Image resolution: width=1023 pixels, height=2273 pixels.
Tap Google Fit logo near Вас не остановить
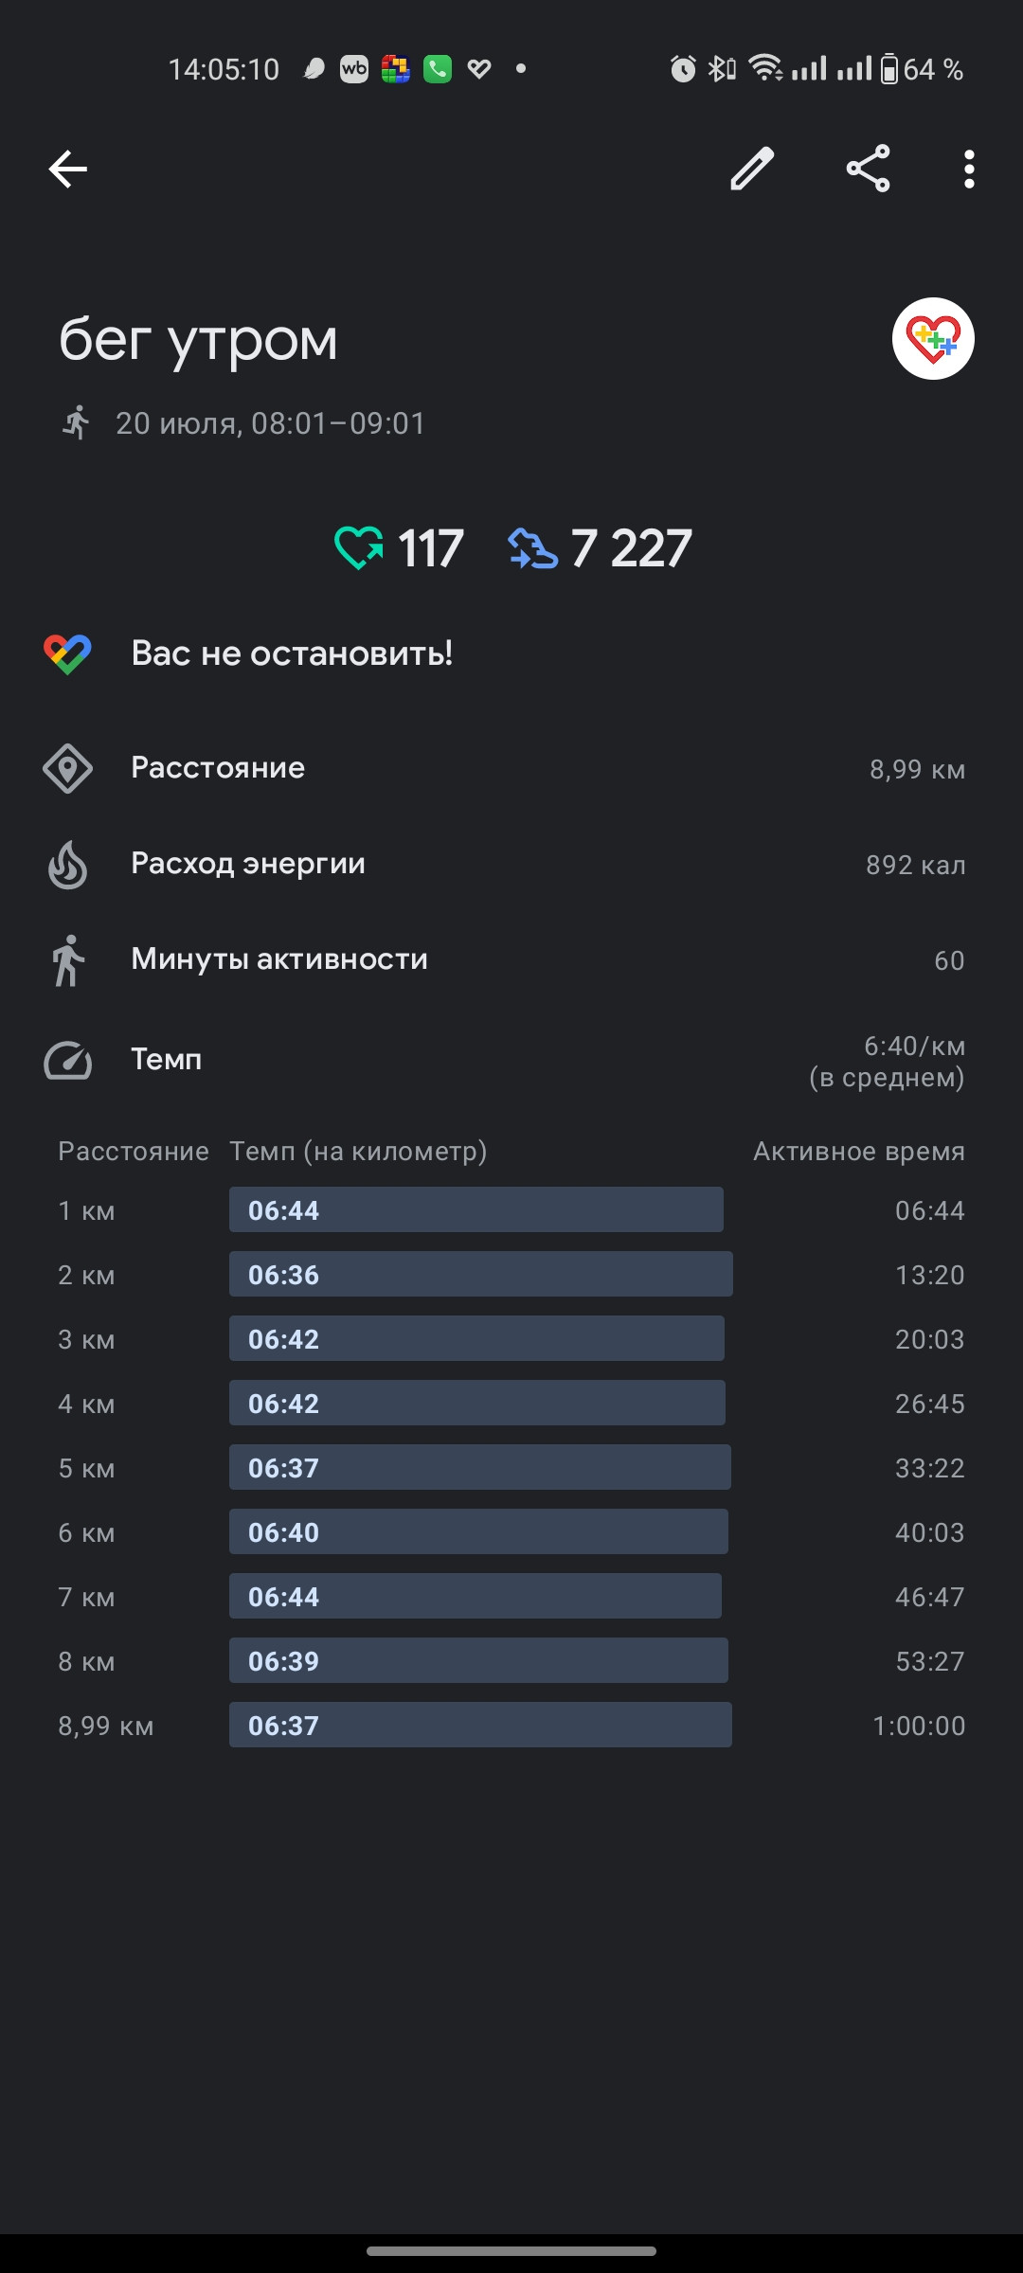67,653
